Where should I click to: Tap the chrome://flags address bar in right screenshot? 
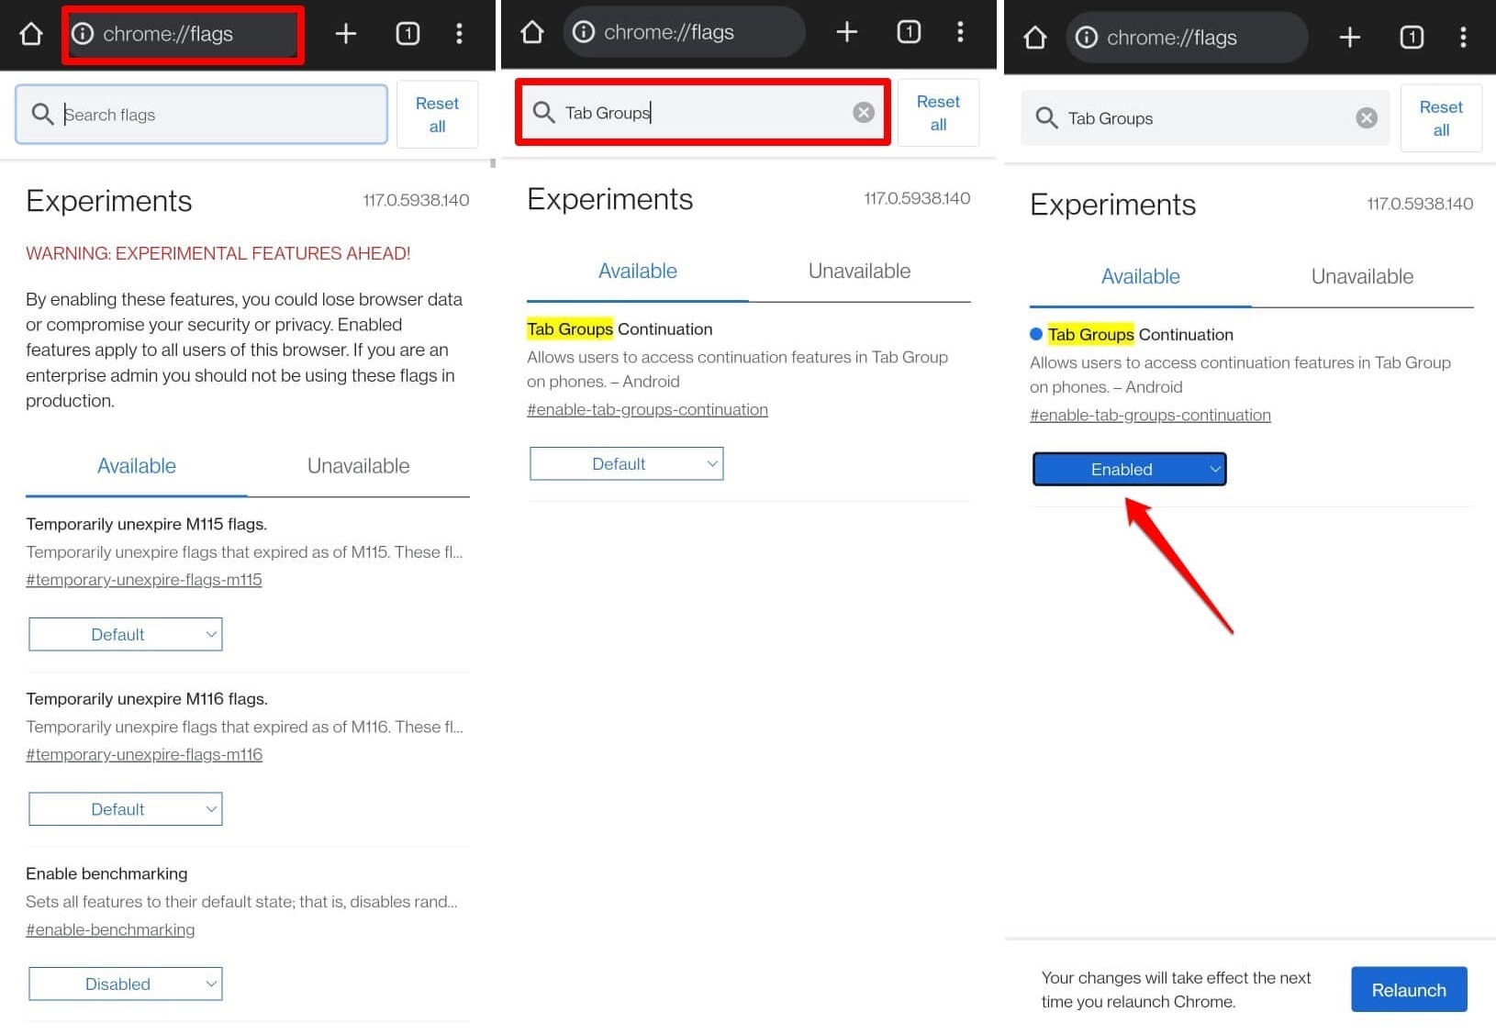1187,38
